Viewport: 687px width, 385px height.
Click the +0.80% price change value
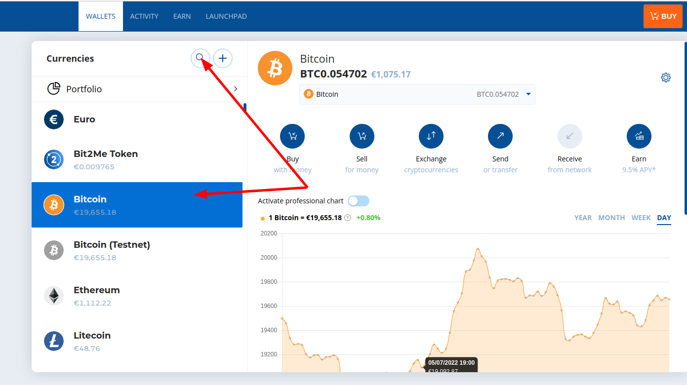(x=368, y=218)
